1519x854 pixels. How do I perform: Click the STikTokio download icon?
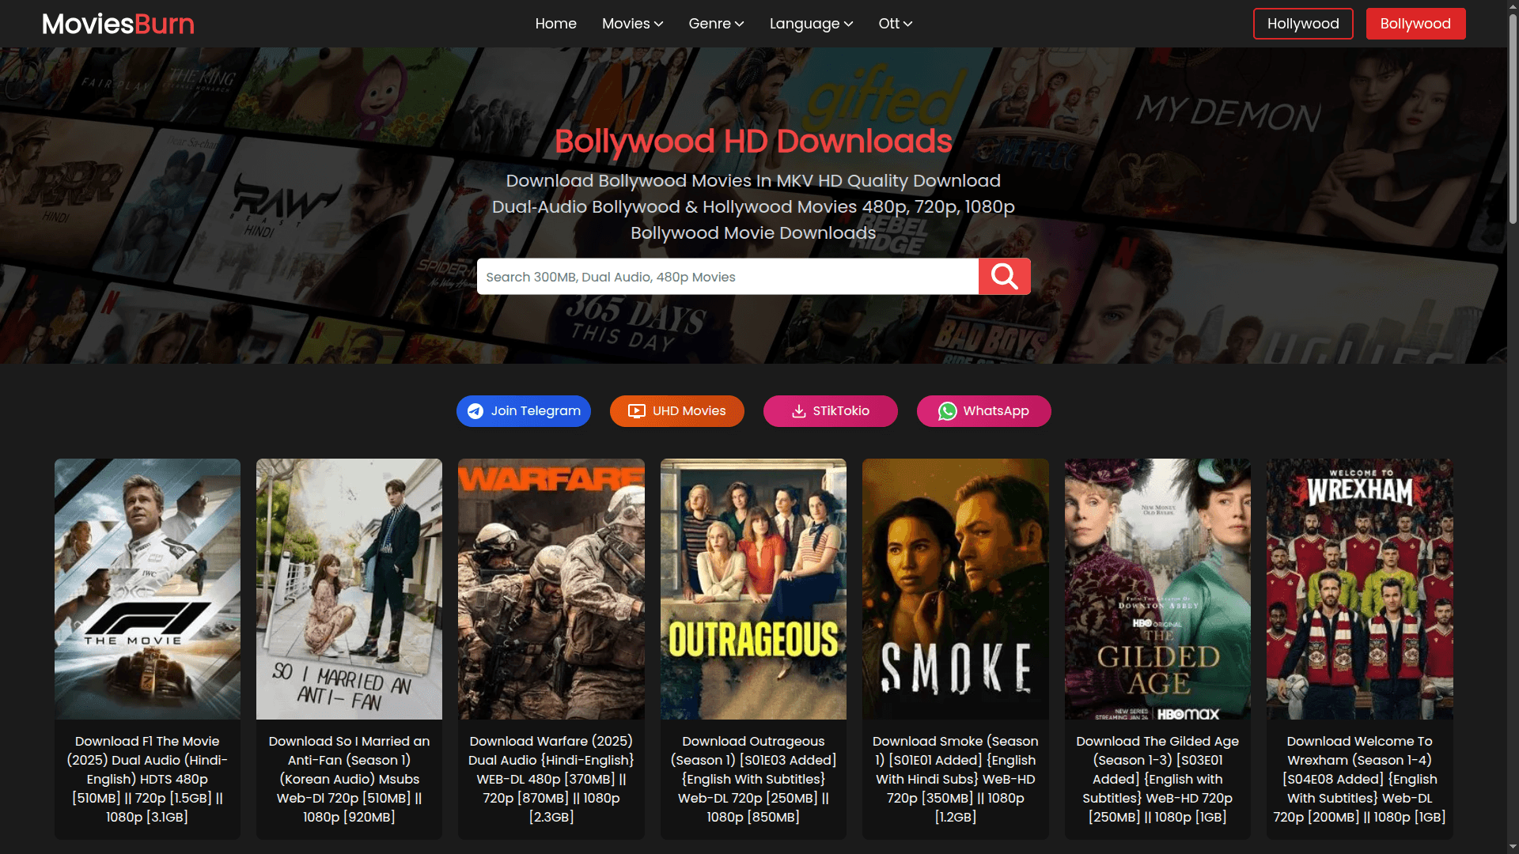pyautogui.click(x=799, y=411)
